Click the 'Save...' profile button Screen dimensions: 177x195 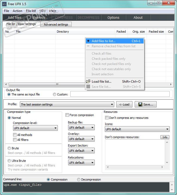click(146, 104)
